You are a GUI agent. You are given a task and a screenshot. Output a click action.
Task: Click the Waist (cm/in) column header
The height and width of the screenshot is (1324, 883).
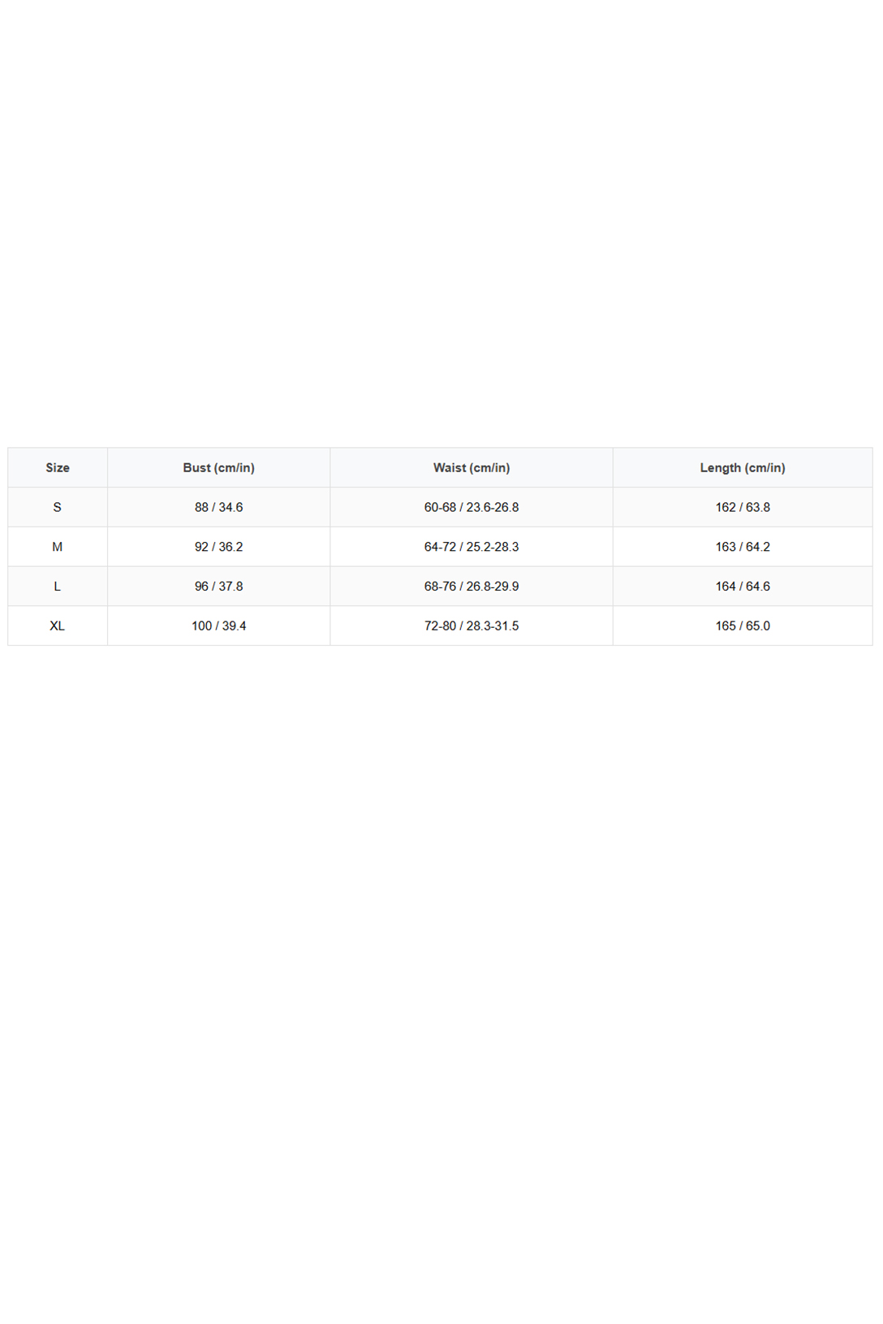point(472,467)
